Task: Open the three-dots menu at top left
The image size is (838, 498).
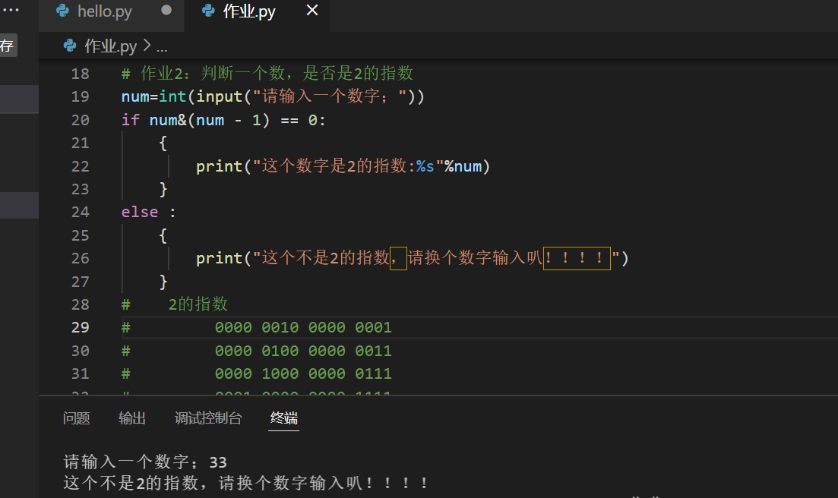Action: pos(11,10)
